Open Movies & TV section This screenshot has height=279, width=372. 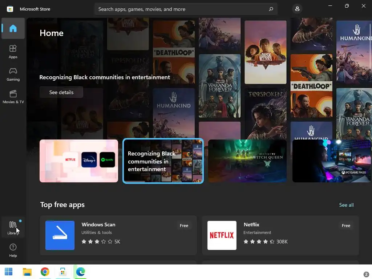point(13,97)
